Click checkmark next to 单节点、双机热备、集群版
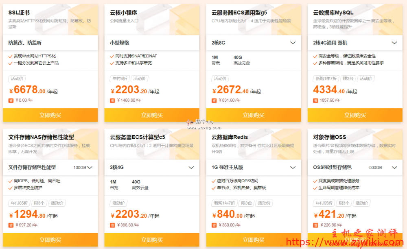Screen dimensions: 407x249 [214, 188]
